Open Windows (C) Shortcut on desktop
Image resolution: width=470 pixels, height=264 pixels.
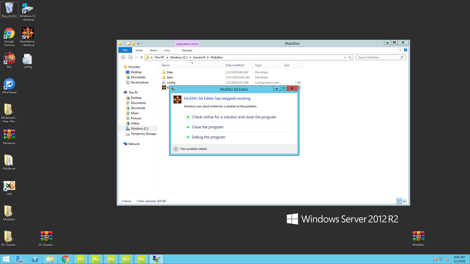pyautogui.click(x=28, y=12)
